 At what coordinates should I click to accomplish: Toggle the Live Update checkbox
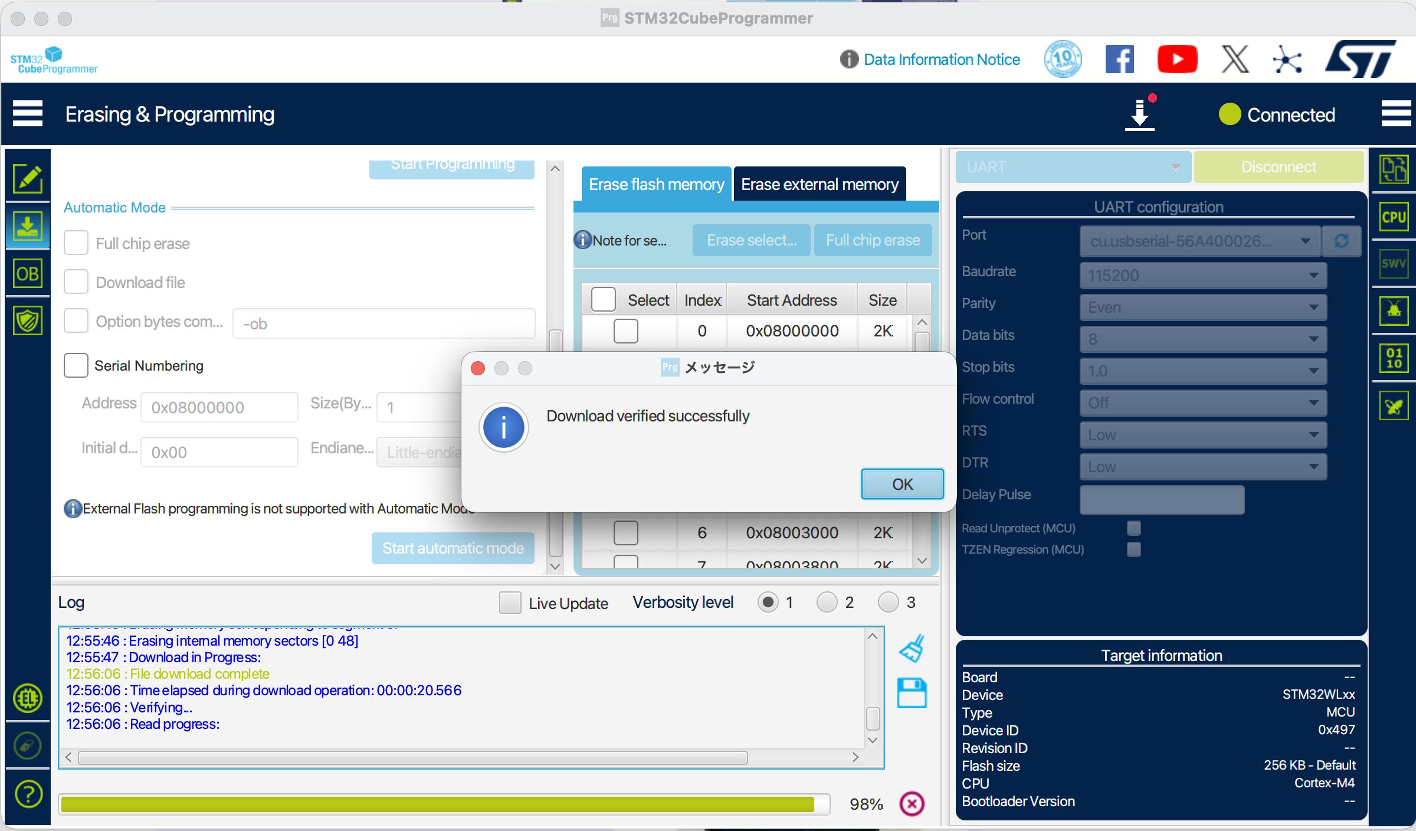510,603
